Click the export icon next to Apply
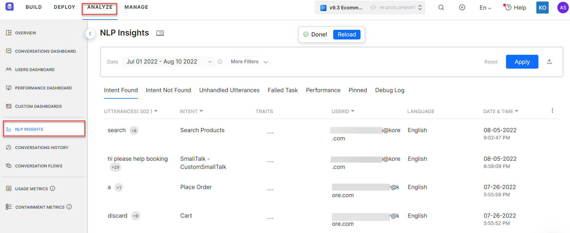Viewport: 570px width, 233px height. point(549,62)
